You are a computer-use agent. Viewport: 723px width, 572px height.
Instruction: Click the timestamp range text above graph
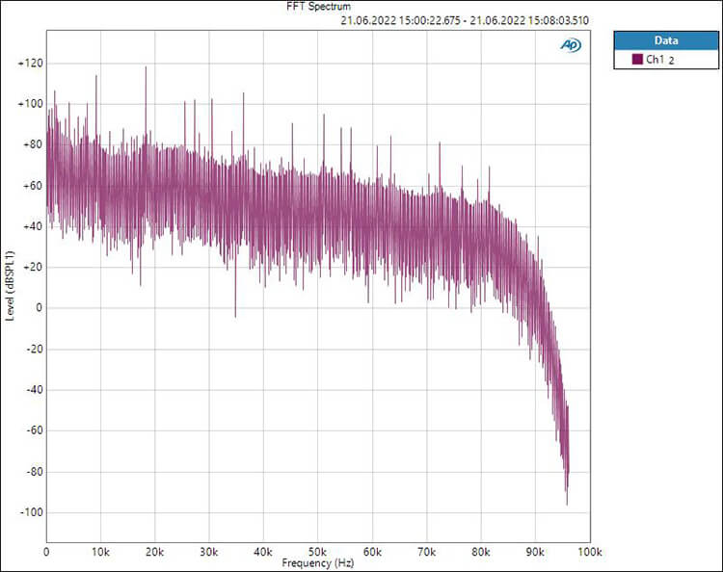pos(465,21)
